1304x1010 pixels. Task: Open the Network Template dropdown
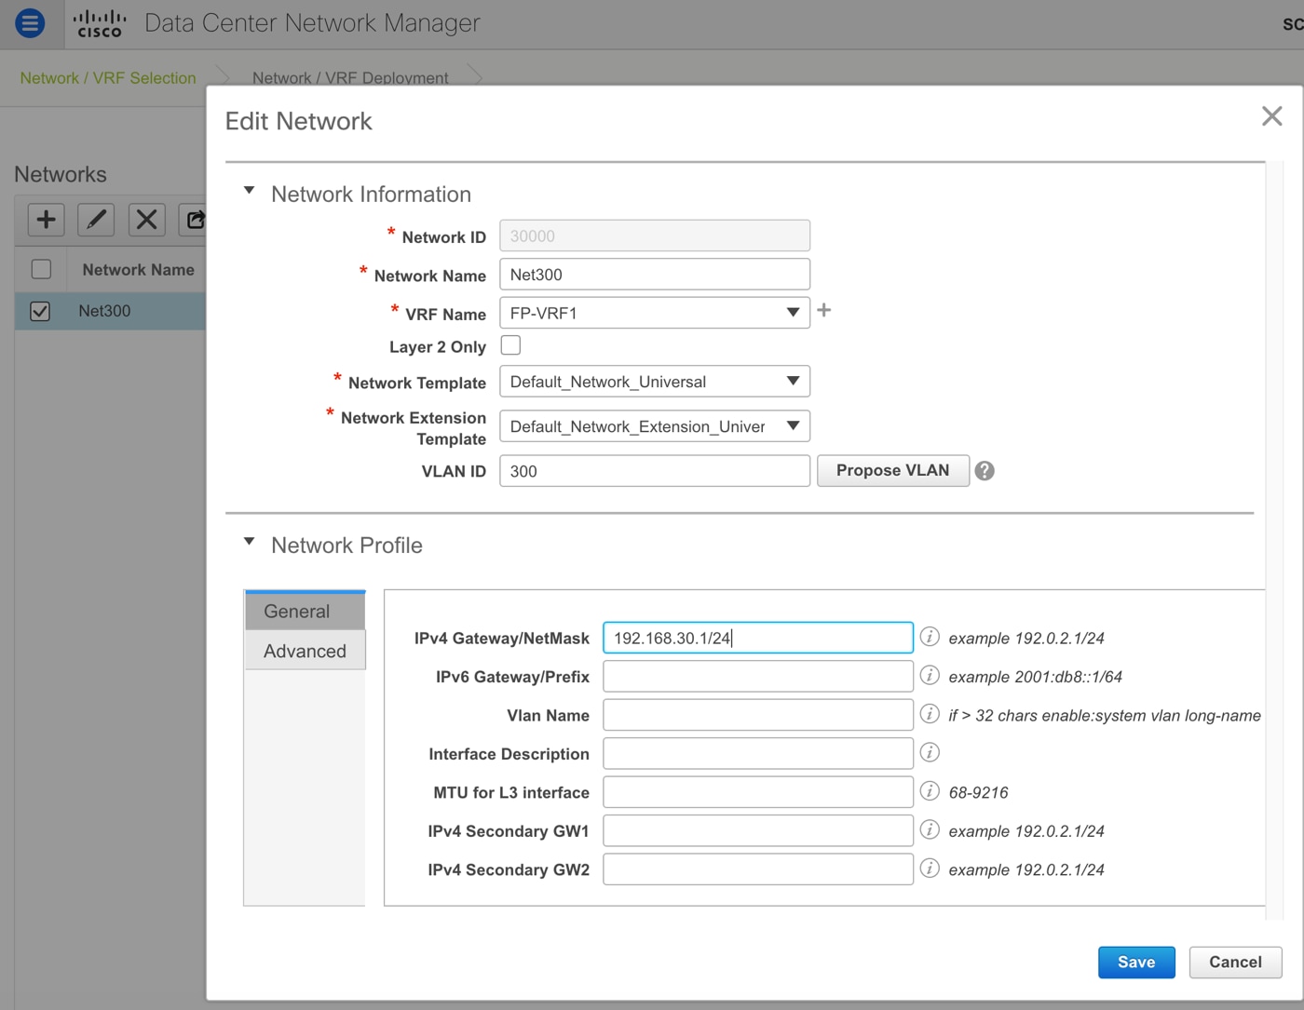(655, 382)
